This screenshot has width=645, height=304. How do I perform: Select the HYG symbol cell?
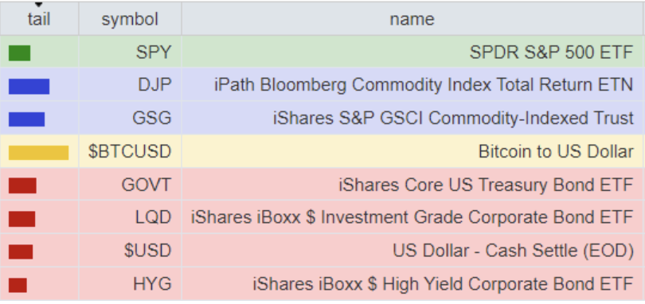pyautogui.click(x=130, y=283)
